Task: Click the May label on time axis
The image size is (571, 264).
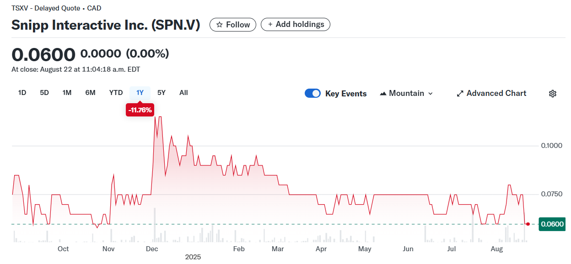Action: click(365, 249)
